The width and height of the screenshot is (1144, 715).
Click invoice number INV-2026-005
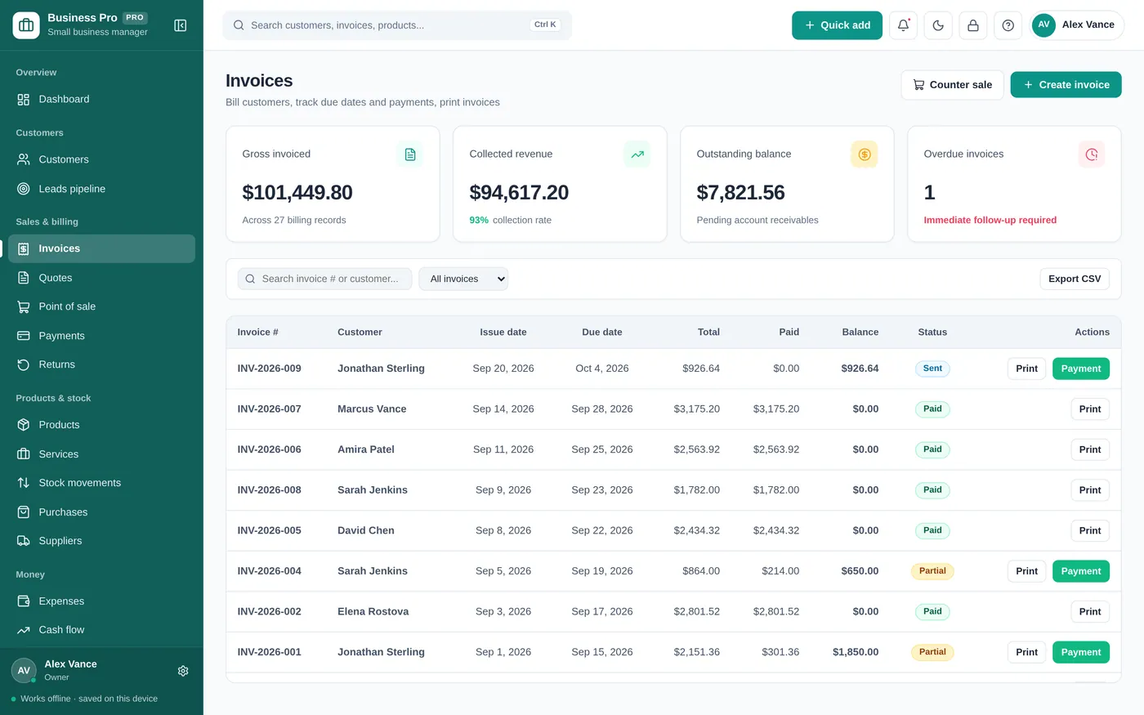(269, 530)
